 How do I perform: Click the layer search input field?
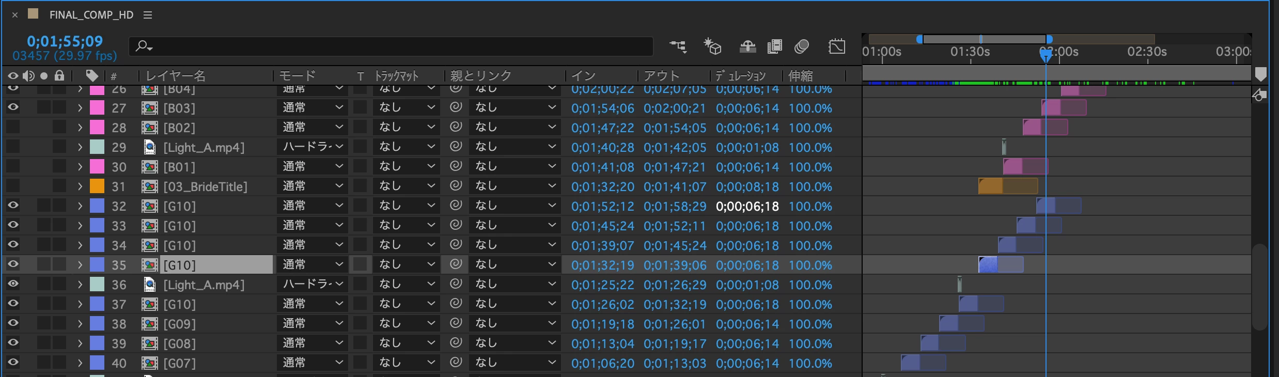coord(391,46)
